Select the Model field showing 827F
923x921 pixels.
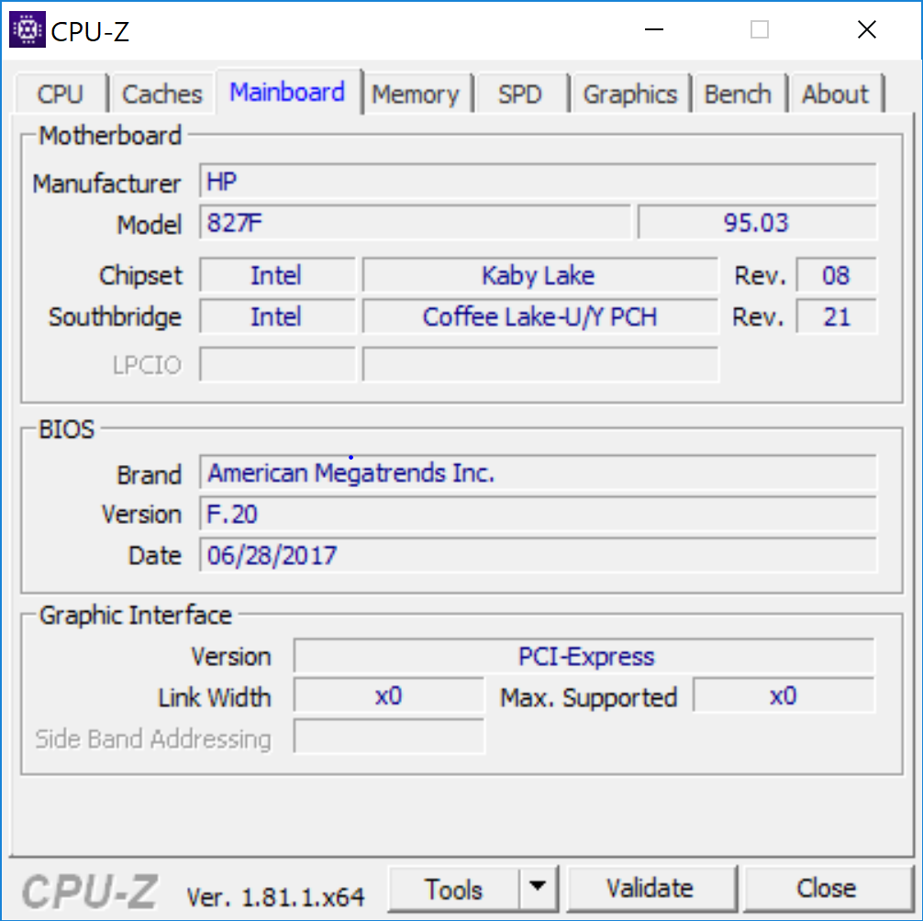coord(415,222)
